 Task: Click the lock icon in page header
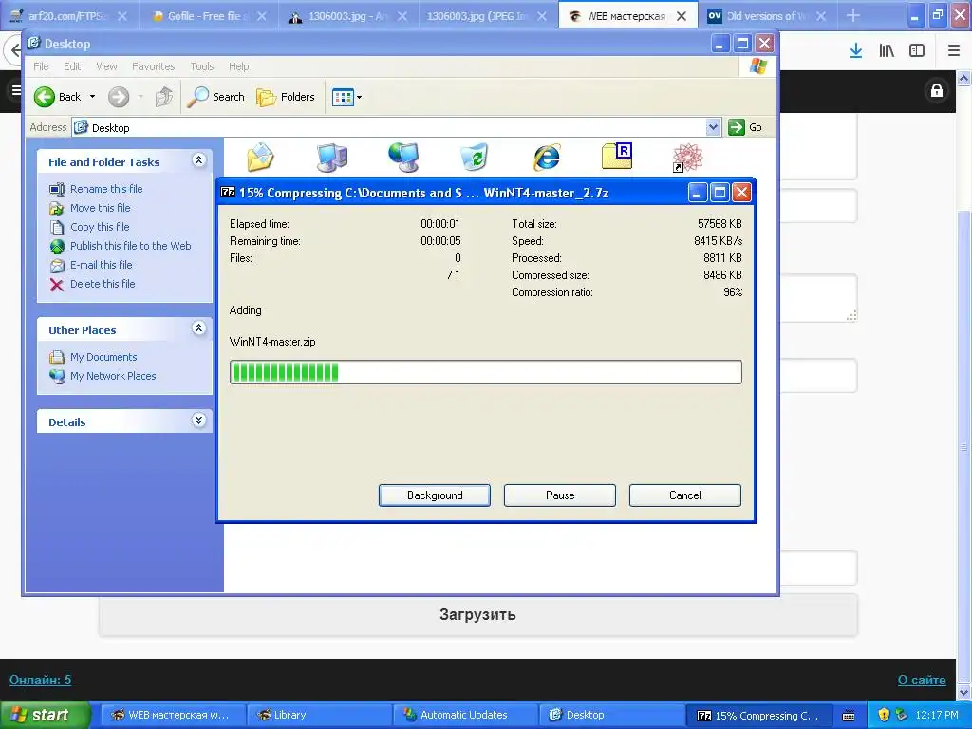point(937,90)
